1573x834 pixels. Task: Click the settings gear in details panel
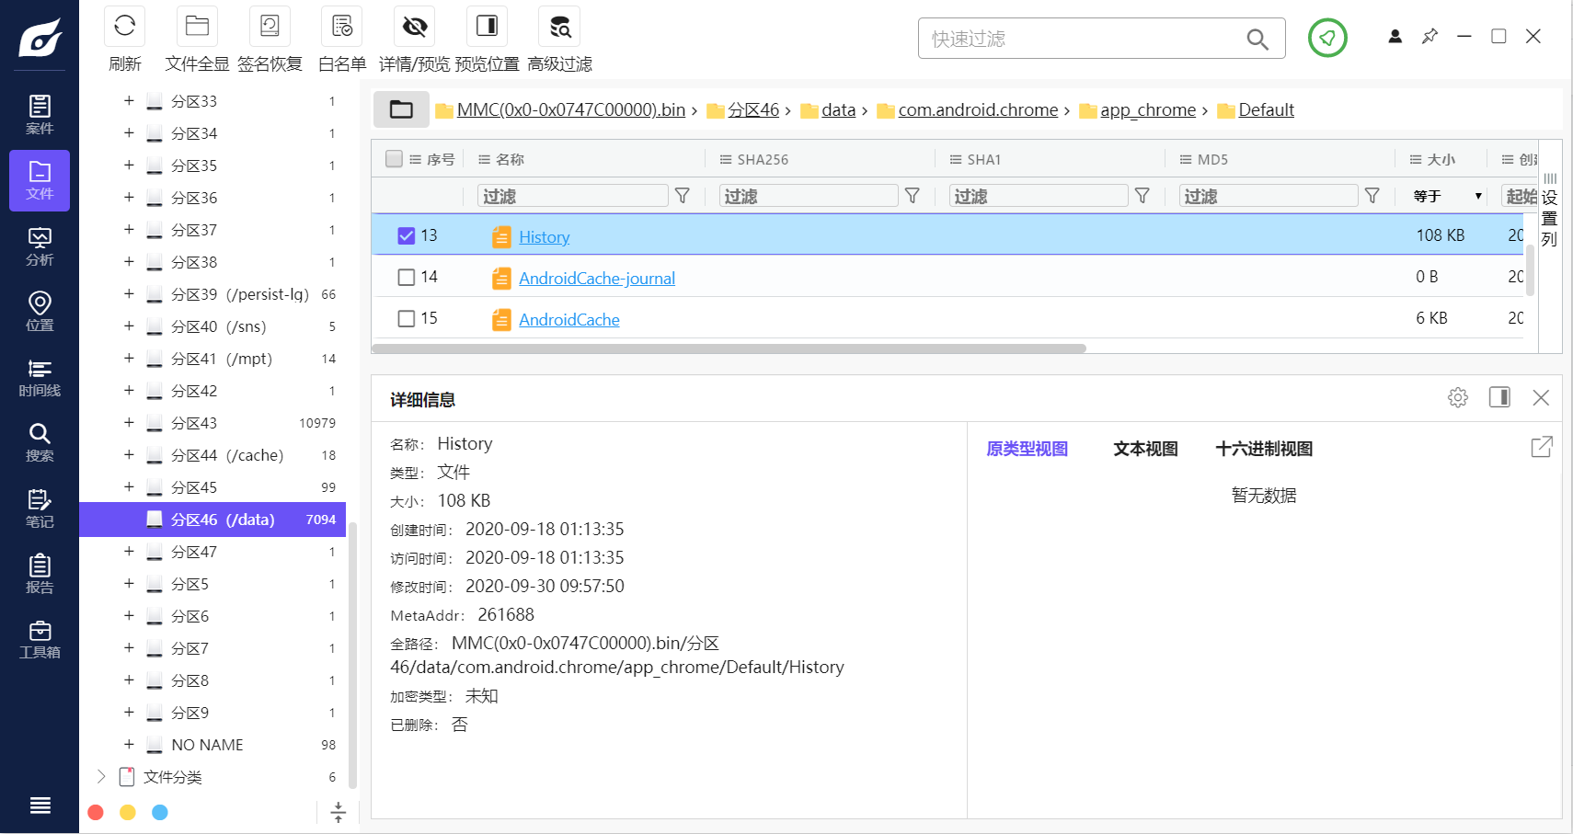(x=1457, y=397)
